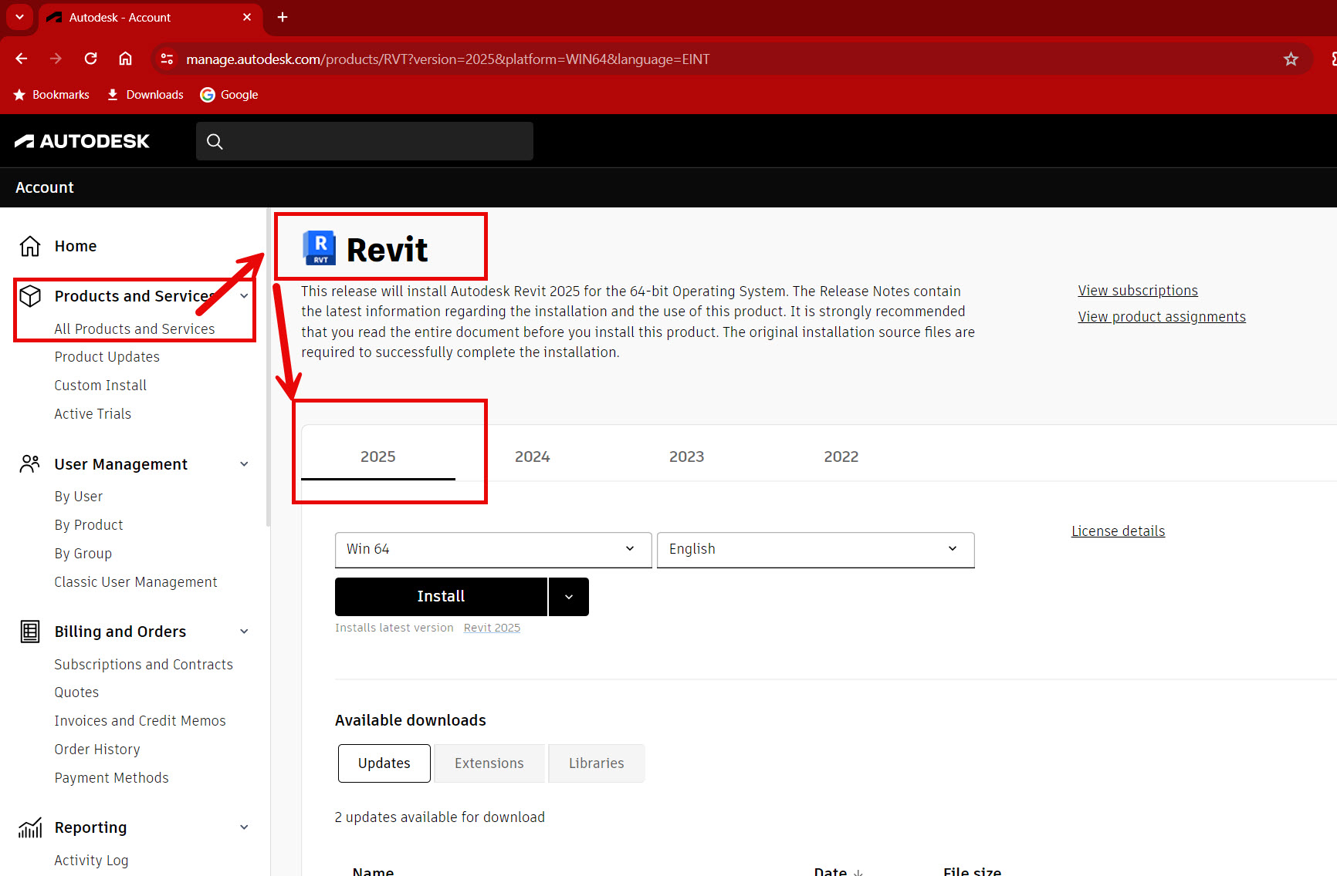Viewport: 1337px width, 876px height.
Task: Open Active Trials
Action: coord(93,414)
